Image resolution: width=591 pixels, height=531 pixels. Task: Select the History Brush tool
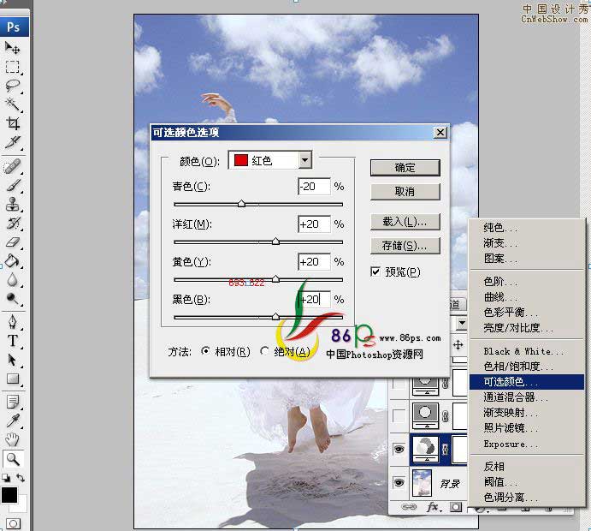point(12,223)
